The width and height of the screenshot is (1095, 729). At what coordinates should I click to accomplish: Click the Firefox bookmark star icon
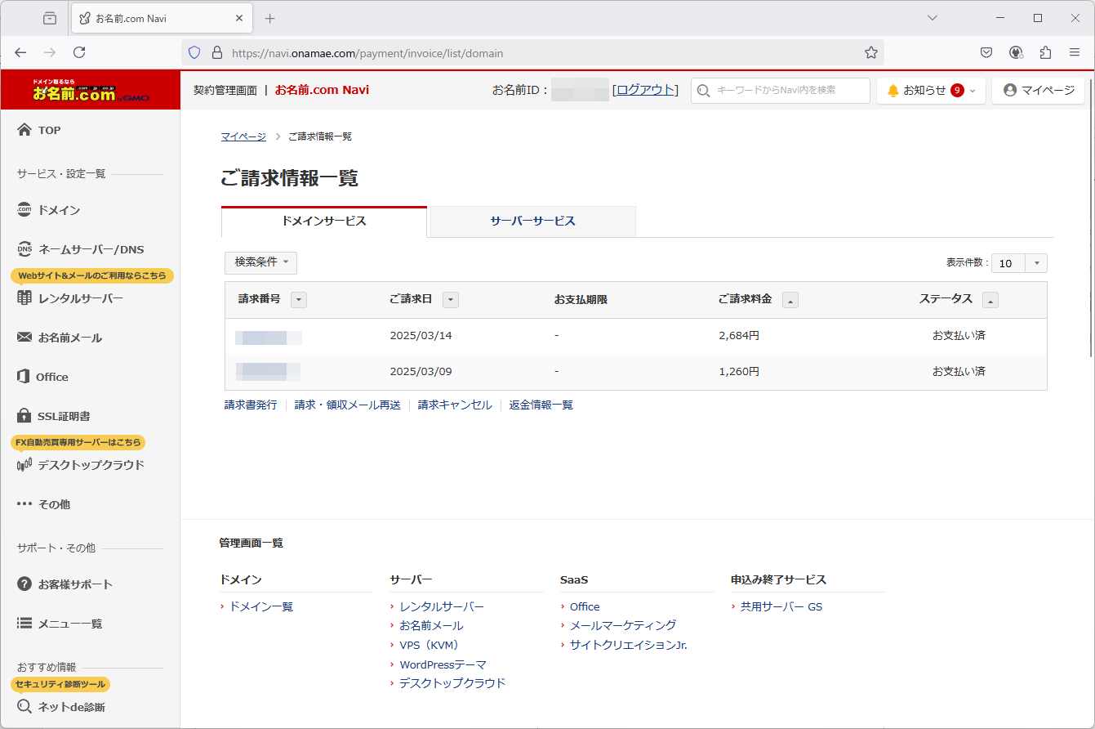click(871, 53)
